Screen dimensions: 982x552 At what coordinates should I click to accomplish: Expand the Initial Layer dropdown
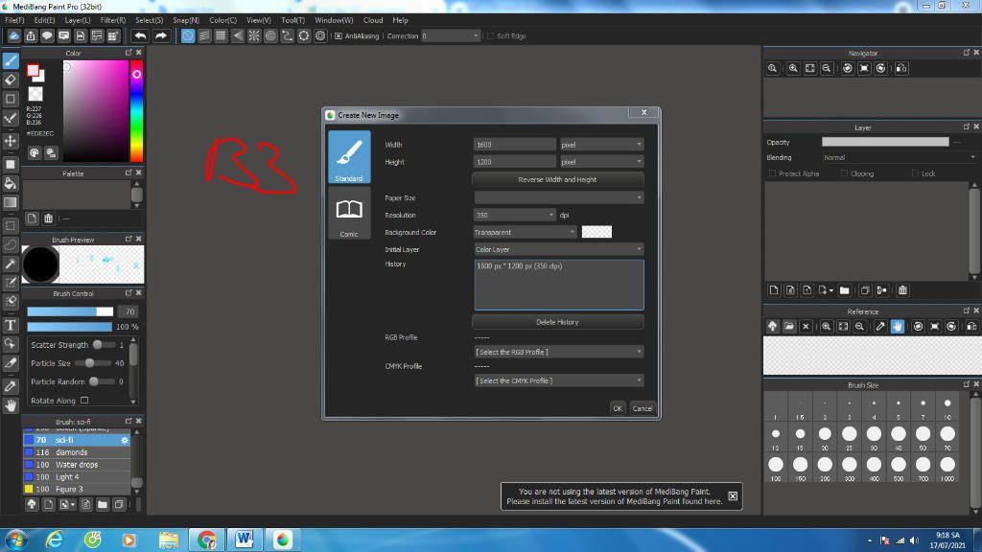[x=559, y=250]
